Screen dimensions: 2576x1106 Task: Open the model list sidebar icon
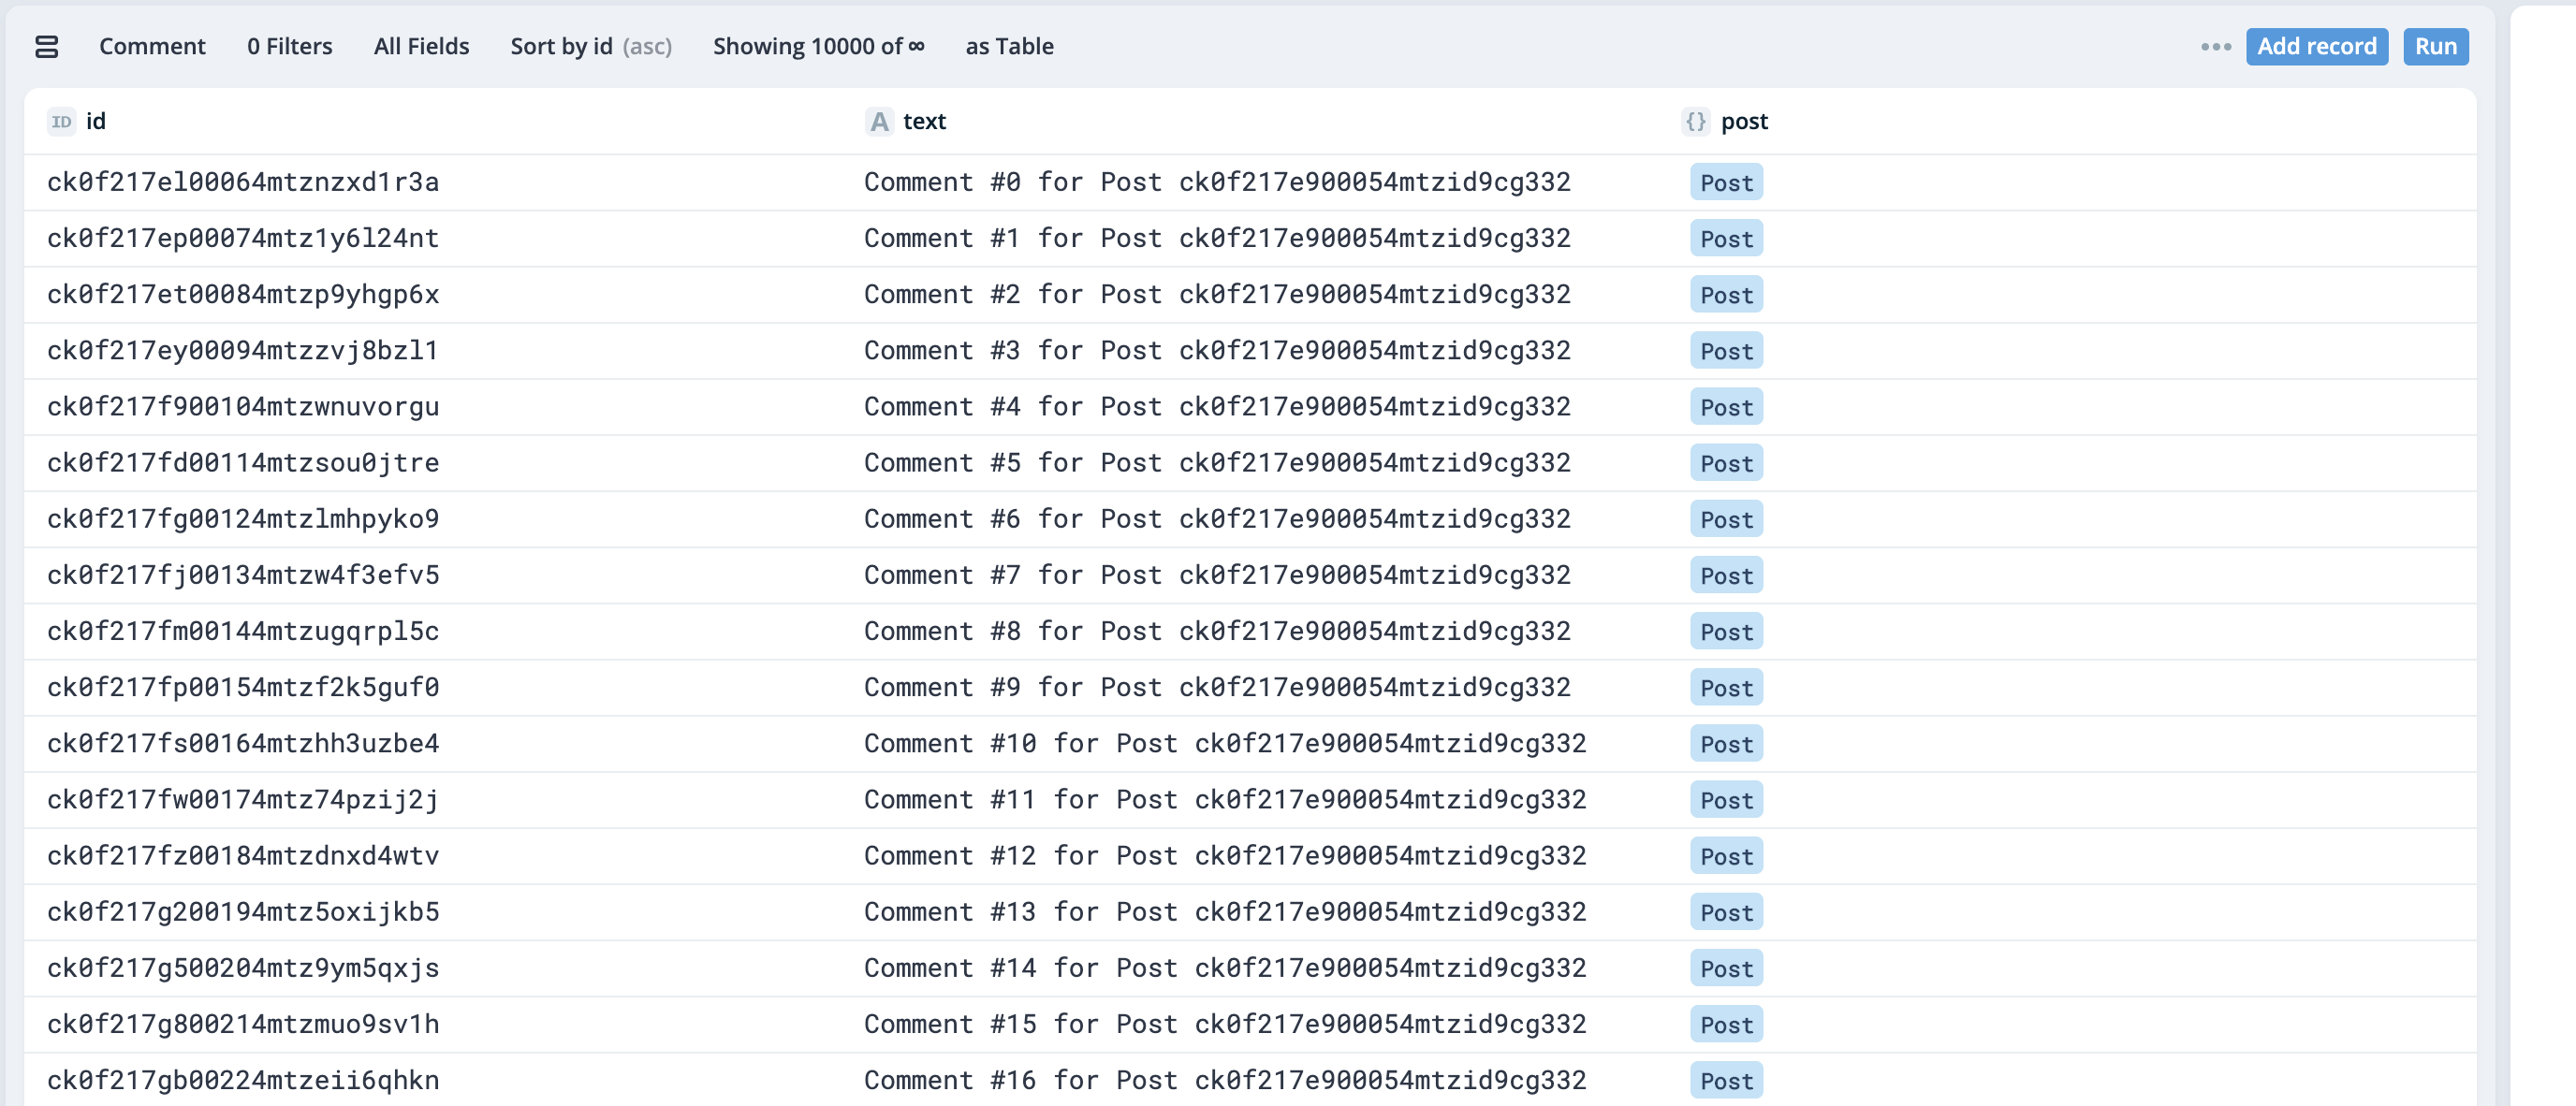click(48, 46)
